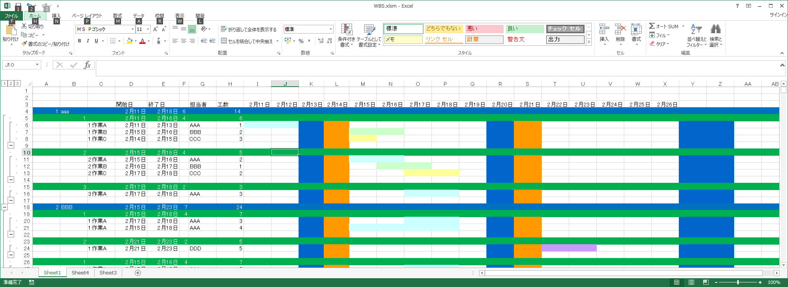
Task: Switch to the Insert (挿入) ribbon tab
Action: (x=56, y=16)
